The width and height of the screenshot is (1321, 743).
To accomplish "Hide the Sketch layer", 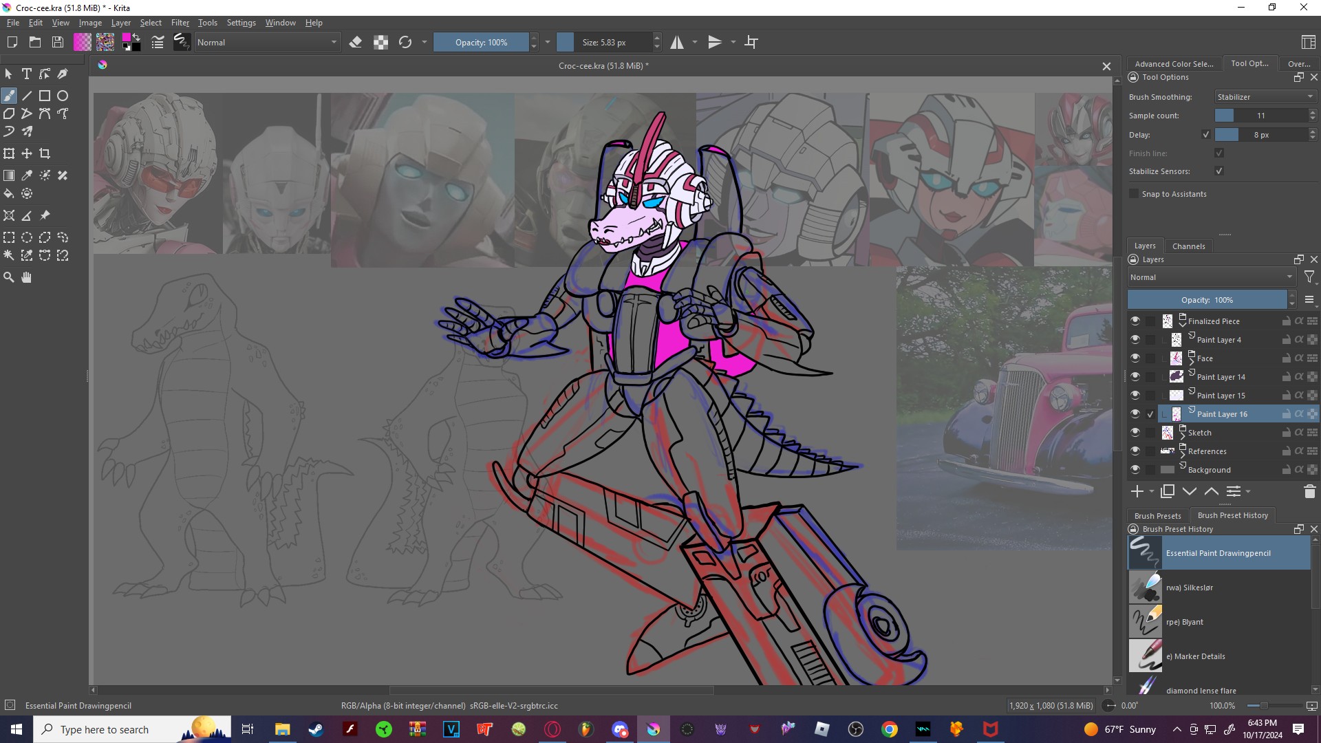I will pos(1135,433).
